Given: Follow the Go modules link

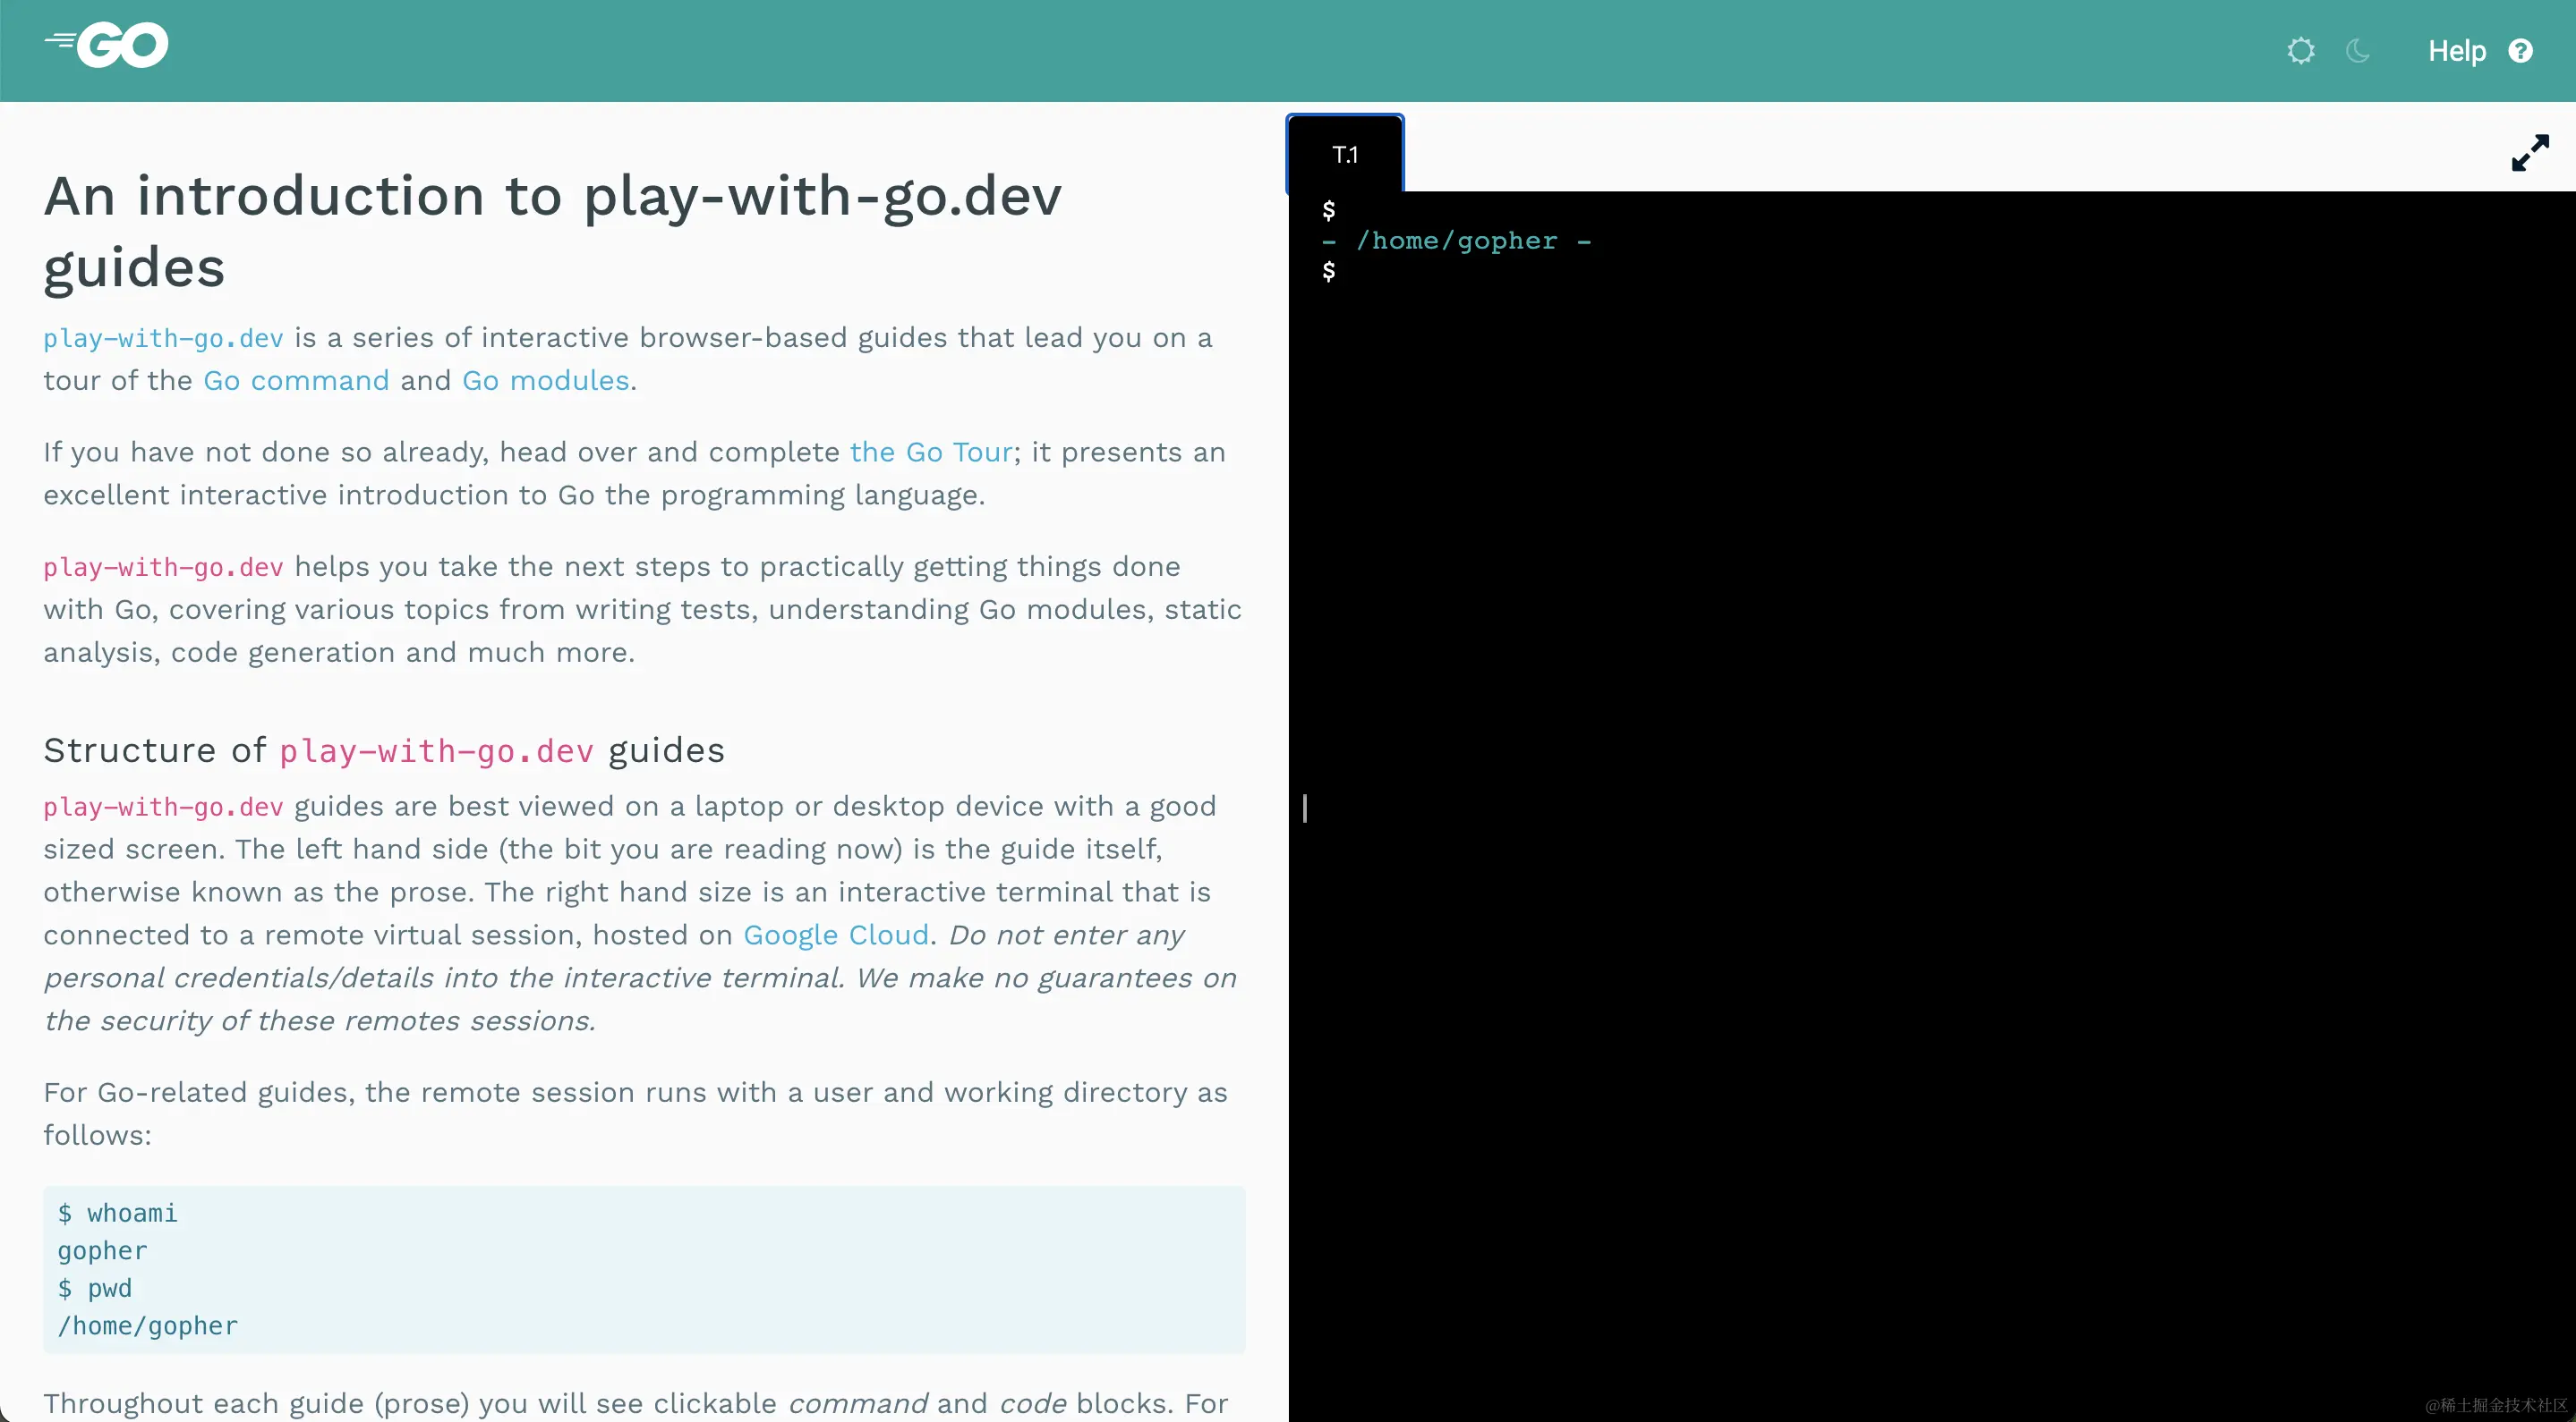Looking at the screenshot, I should [x=545, y=381].
